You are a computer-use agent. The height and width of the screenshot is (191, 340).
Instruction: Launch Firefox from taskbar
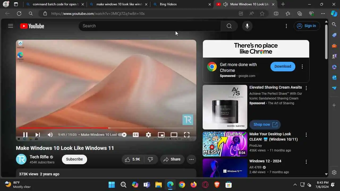click(194, 185)
